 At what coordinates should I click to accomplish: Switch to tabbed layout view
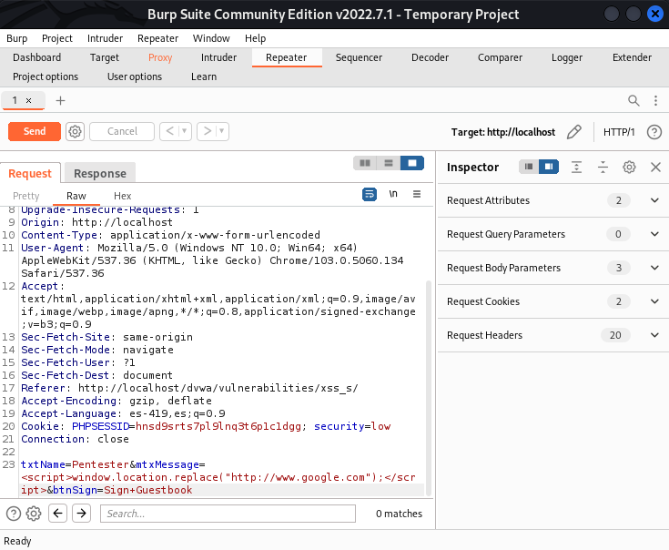(x=412, y=163)
